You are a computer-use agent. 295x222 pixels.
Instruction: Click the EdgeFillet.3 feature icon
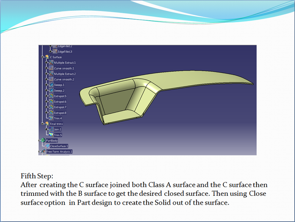coord(54,52)
